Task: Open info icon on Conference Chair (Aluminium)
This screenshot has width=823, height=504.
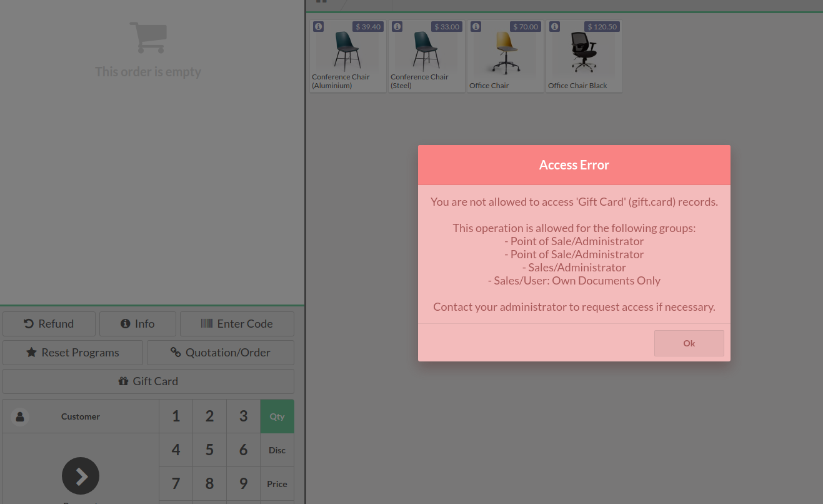Action: point(319,27)
